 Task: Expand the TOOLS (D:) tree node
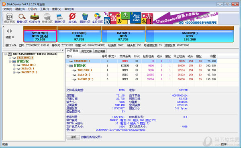(x=14, y=65)
